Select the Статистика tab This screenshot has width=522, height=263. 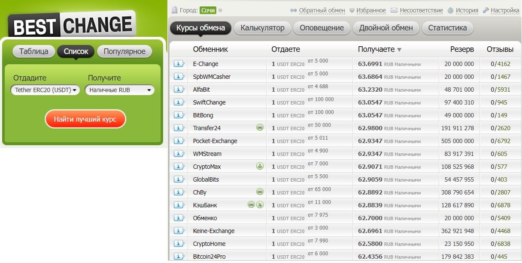pyautogui.click(x=447, y=28)
